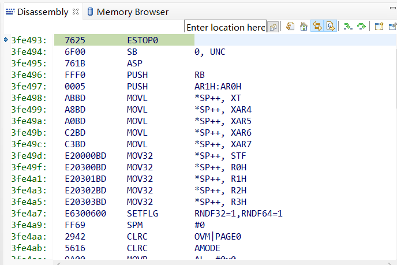The width and height of the screenshot is (397, 265).
Task: Select the highlighted ESTOP0 instruction
Action: click(x=143, y=40)
